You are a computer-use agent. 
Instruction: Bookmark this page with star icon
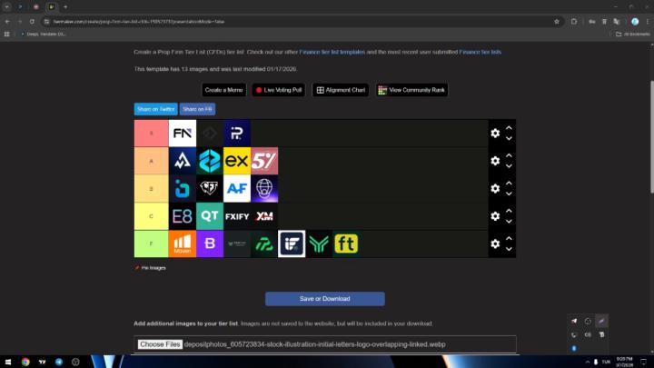557,22
